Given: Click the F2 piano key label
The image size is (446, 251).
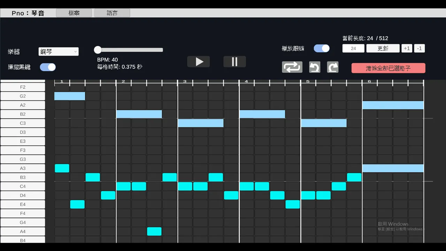Looking at the screenshot, I should pyautogui.click(x=23, y=87).
